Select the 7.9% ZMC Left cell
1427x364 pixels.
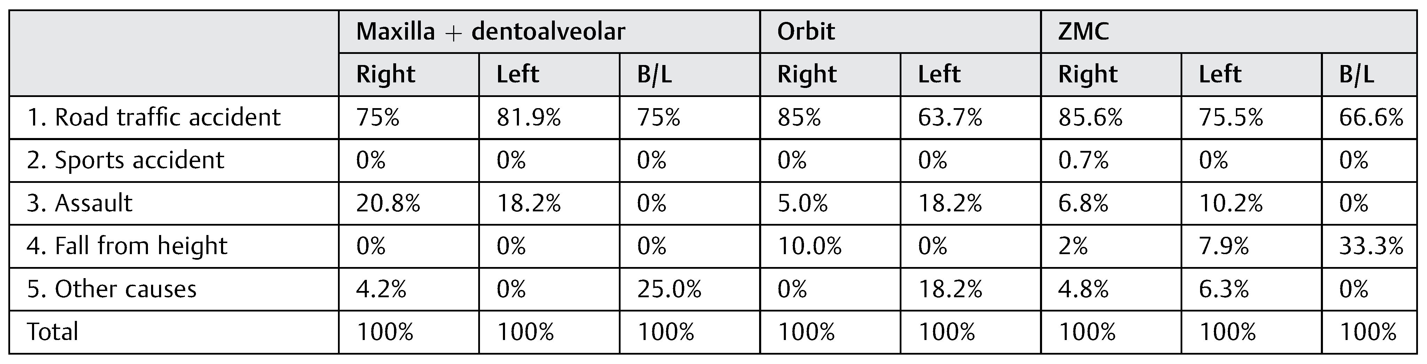[x=1223, y=245]
